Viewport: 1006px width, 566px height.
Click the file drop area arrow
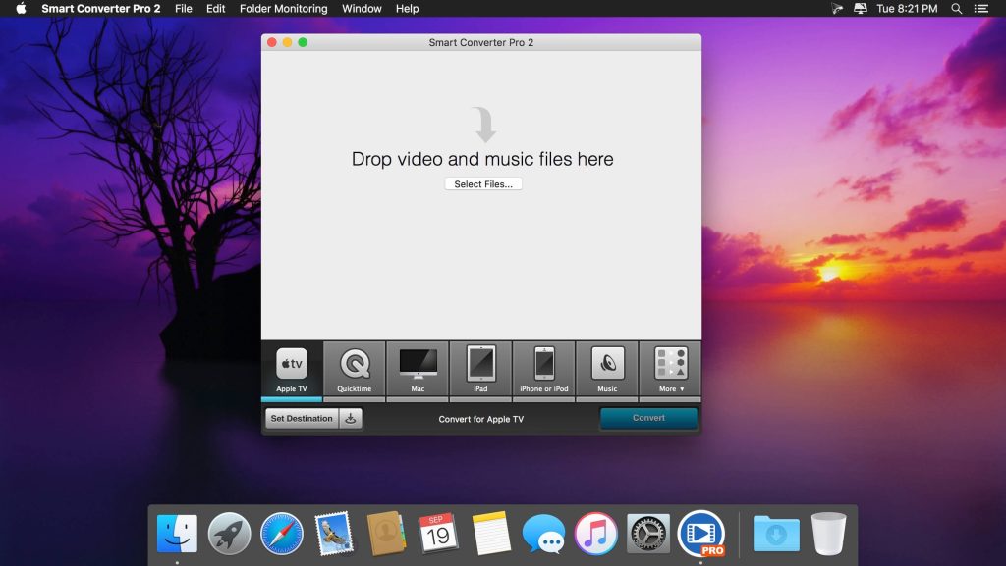point(482,125)
